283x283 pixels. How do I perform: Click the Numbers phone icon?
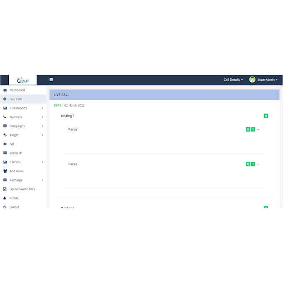pos(5,117)
